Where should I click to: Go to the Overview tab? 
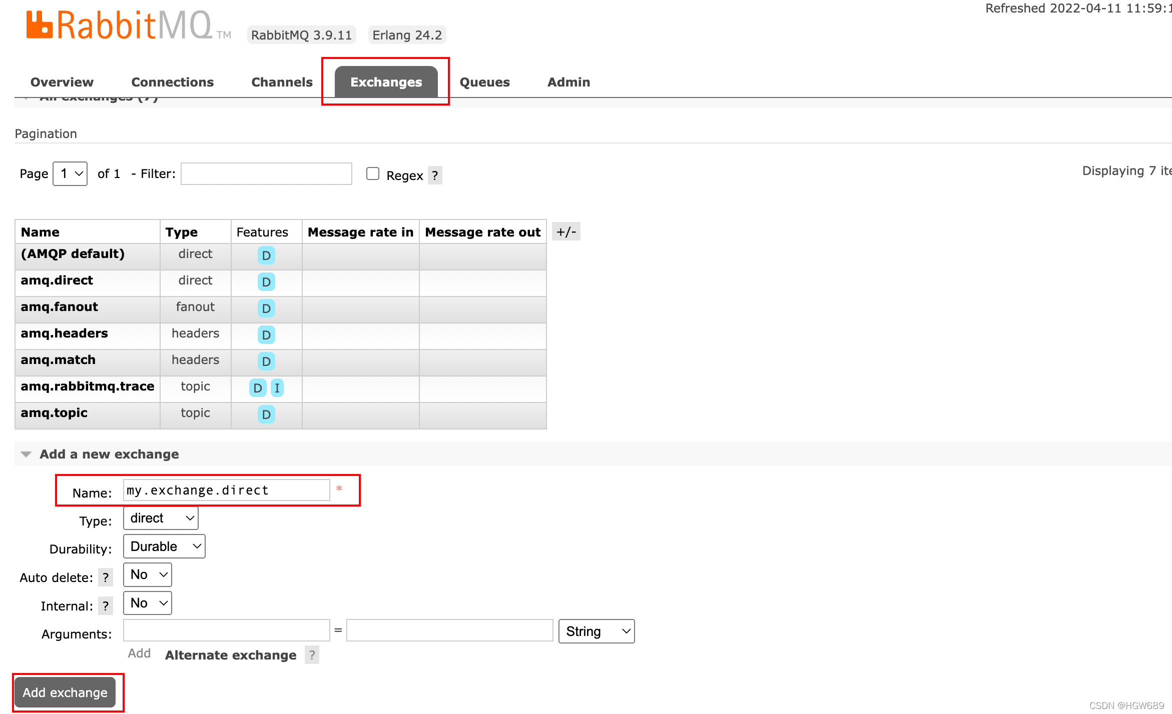point(62,82)
